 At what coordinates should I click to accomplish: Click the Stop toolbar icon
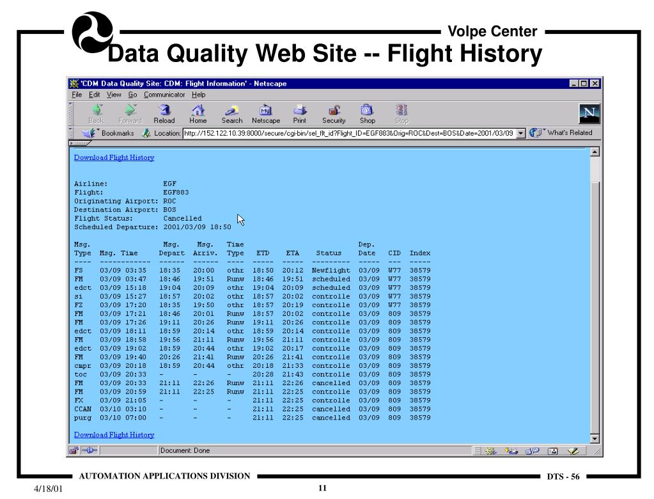coord(401,110)
